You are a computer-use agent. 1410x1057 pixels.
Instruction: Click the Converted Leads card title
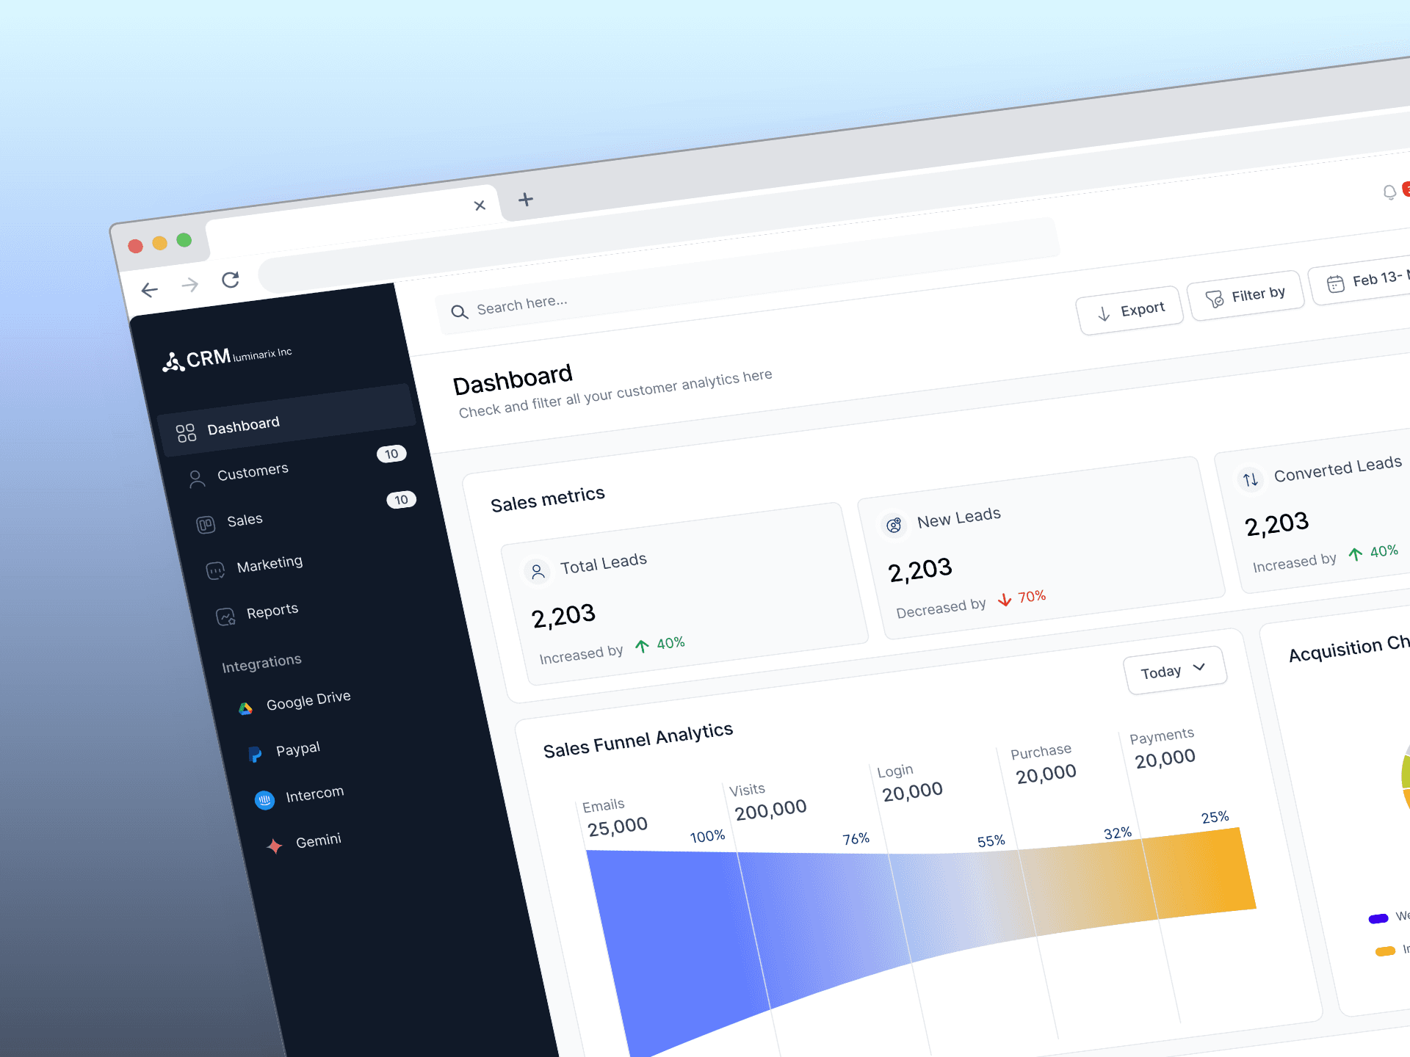click(1338, 468)
